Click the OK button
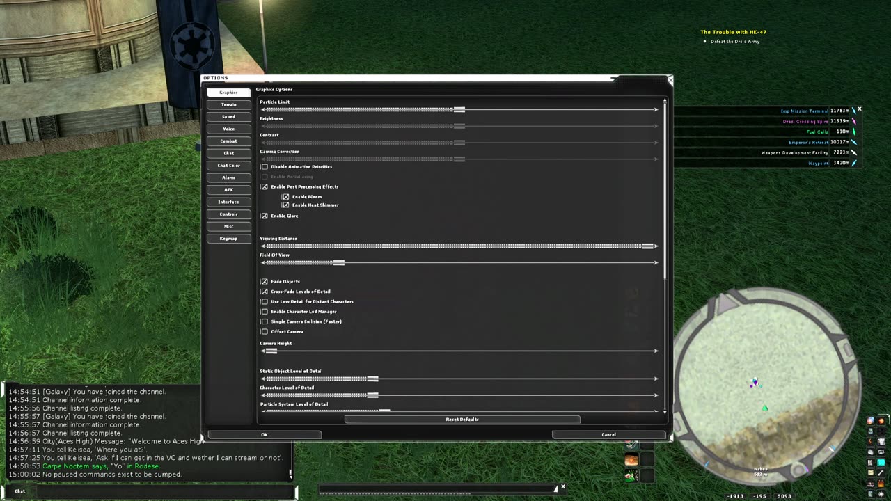 point(265,434)
